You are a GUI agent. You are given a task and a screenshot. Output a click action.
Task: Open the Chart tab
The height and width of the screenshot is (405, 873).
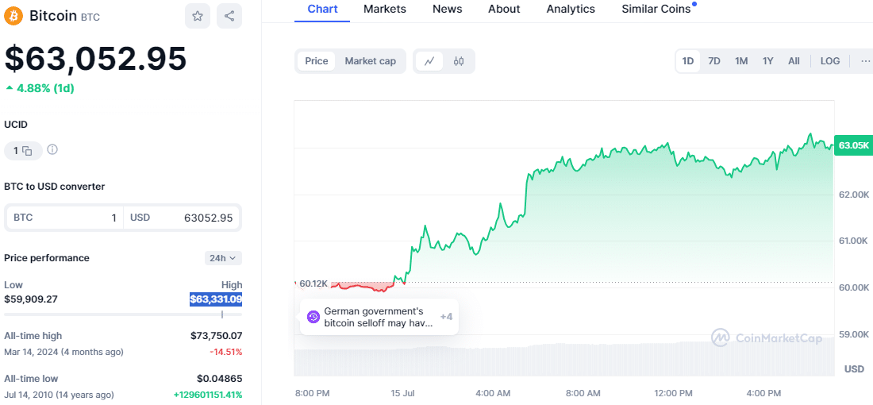point(322,9)
